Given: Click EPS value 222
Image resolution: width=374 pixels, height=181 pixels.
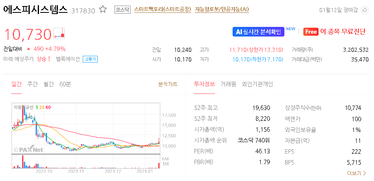Looking at the screenshot, I should point(356,151).
